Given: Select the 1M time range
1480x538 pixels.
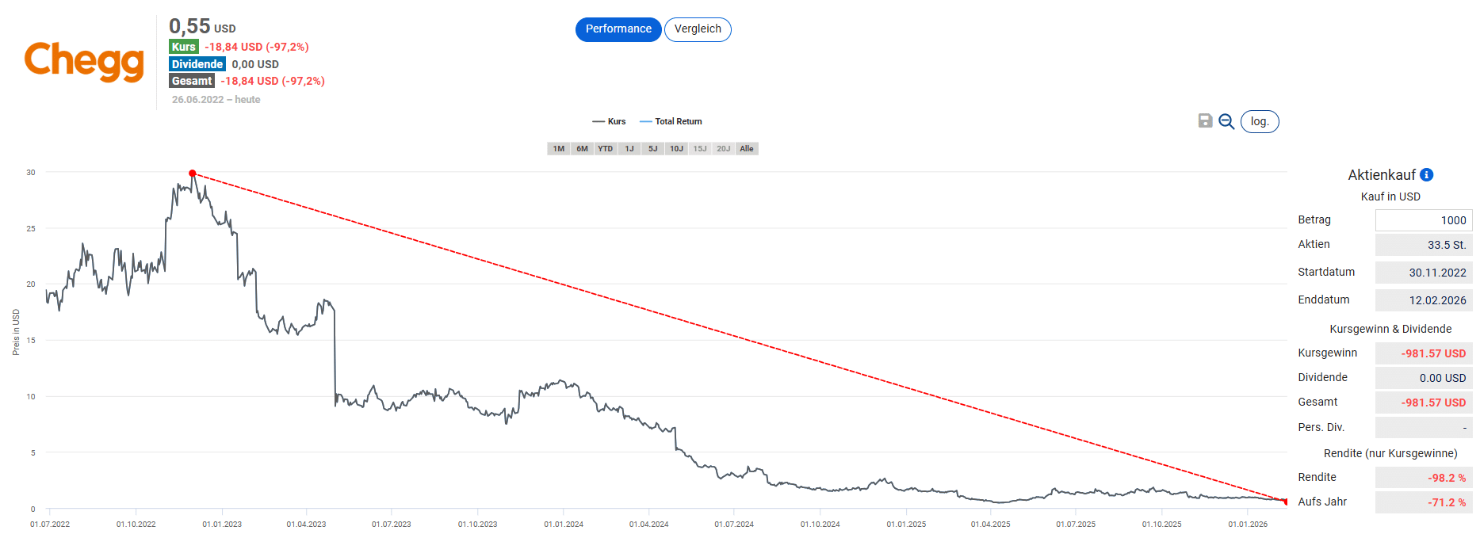Looking at the screenshot, I should [559, 149].
